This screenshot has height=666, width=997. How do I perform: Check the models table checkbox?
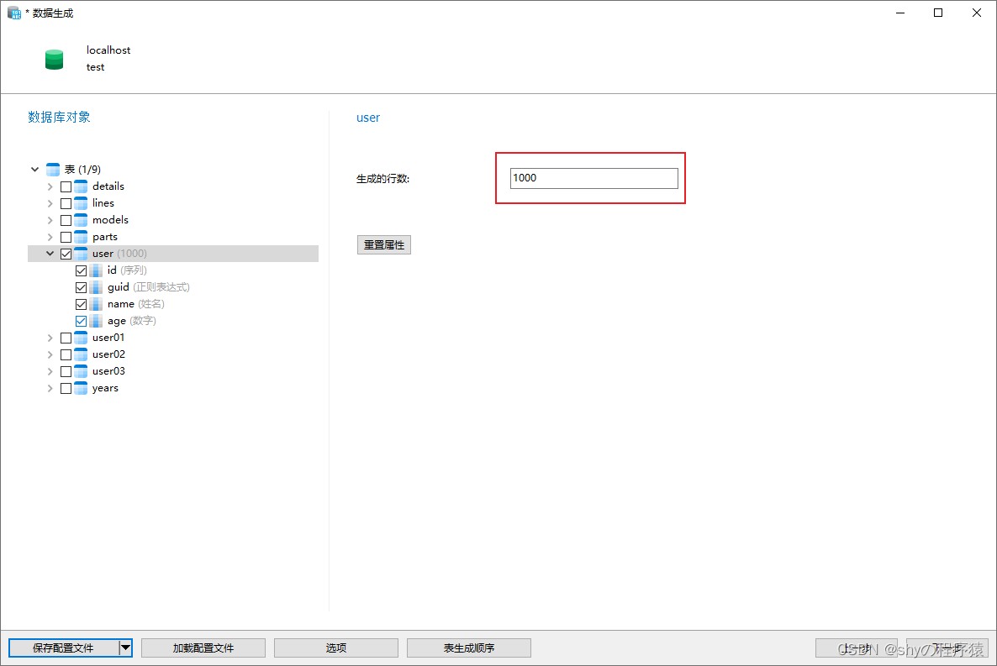[x=66, y=221]
